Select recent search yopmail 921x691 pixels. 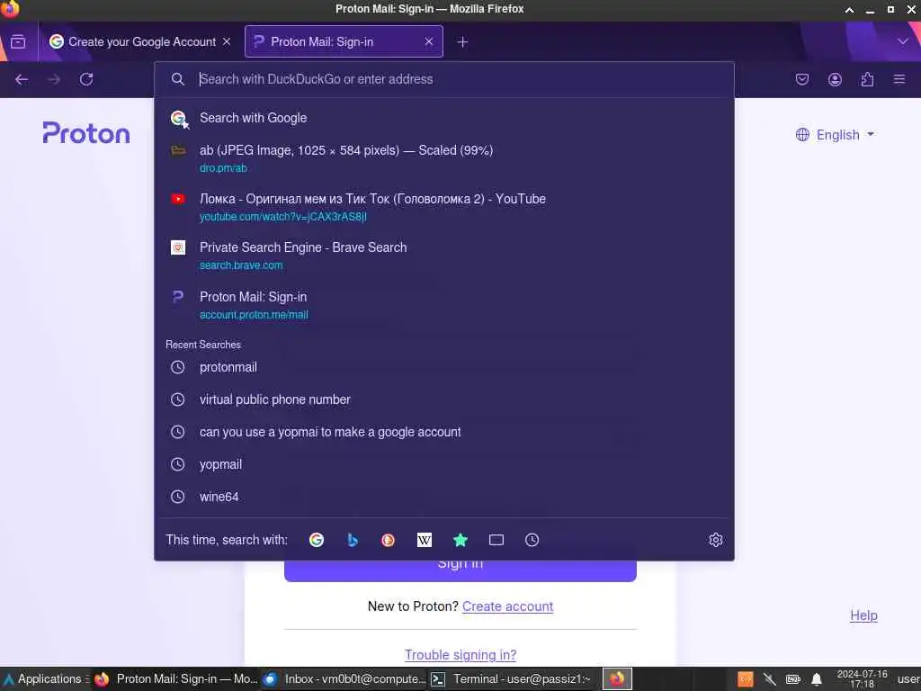pyautogui.click(x=444, y=464)
